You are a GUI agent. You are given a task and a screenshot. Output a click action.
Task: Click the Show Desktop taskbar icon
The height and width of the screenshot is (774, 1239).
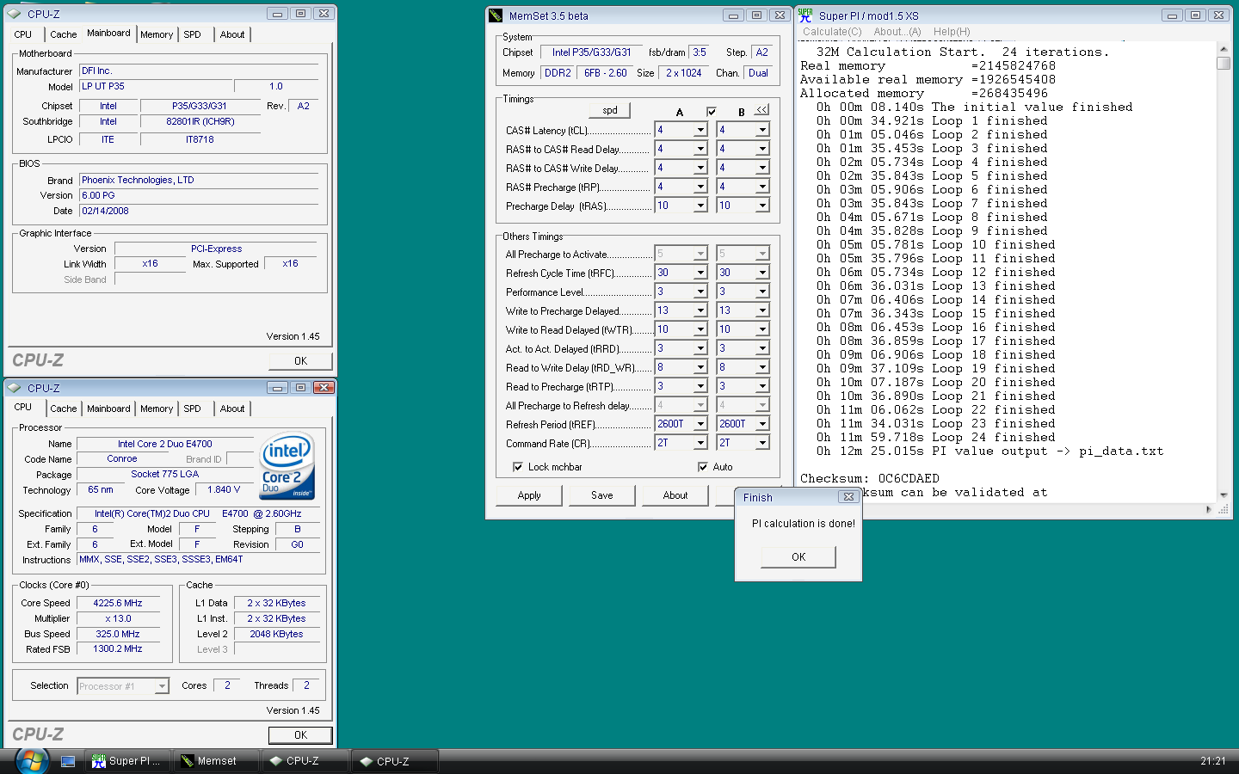click(68, 761)
